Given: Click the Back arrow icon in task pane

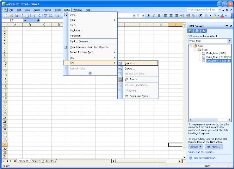Looking at the screenshot, I should (191, 31).
